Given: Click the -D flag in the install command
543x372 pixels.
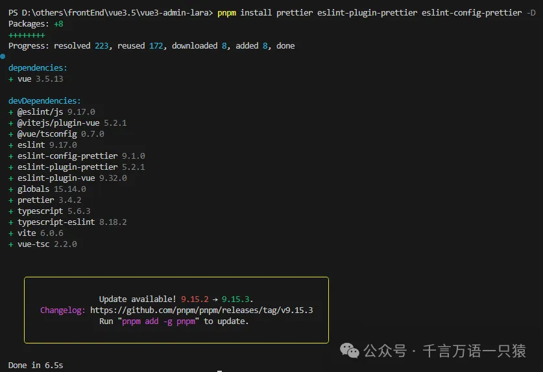Looking at the screenshot, I should [531, 12].
